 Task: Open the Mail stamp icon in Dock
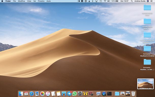(x=37, y=94)
